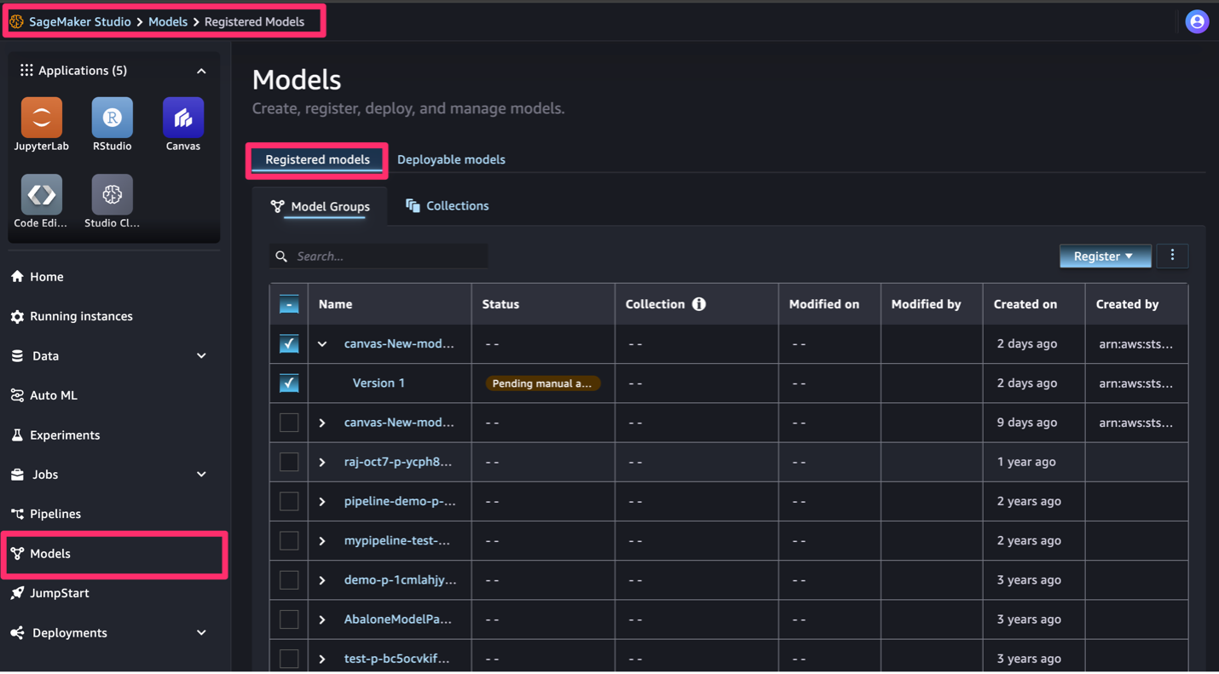Open the three-dot more options menu
1219x674 pixels.
click(1172, 256)
